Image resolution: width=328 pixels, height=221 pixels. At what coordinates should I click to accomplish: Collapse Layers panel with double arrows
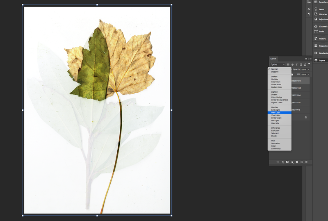click(x=306, y=59)
